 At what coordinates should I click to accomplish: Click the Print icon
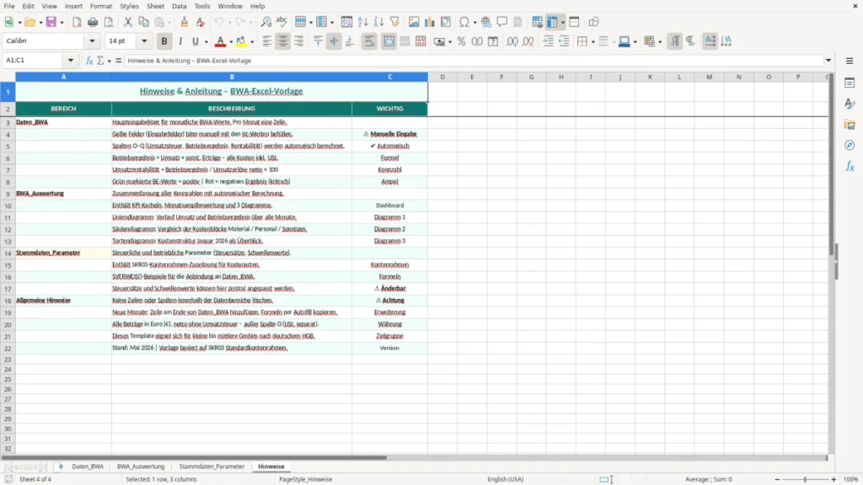93,22
